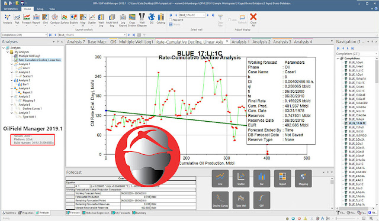The image size is (379, 221).
Task: Switch to the Multiple Well Log1 tab
Action: pos(136,42)
